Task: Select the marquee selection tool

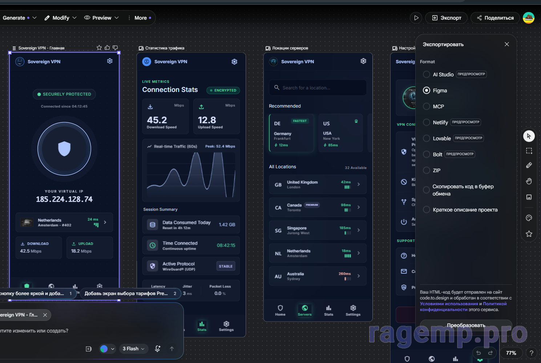Action: 529,151
